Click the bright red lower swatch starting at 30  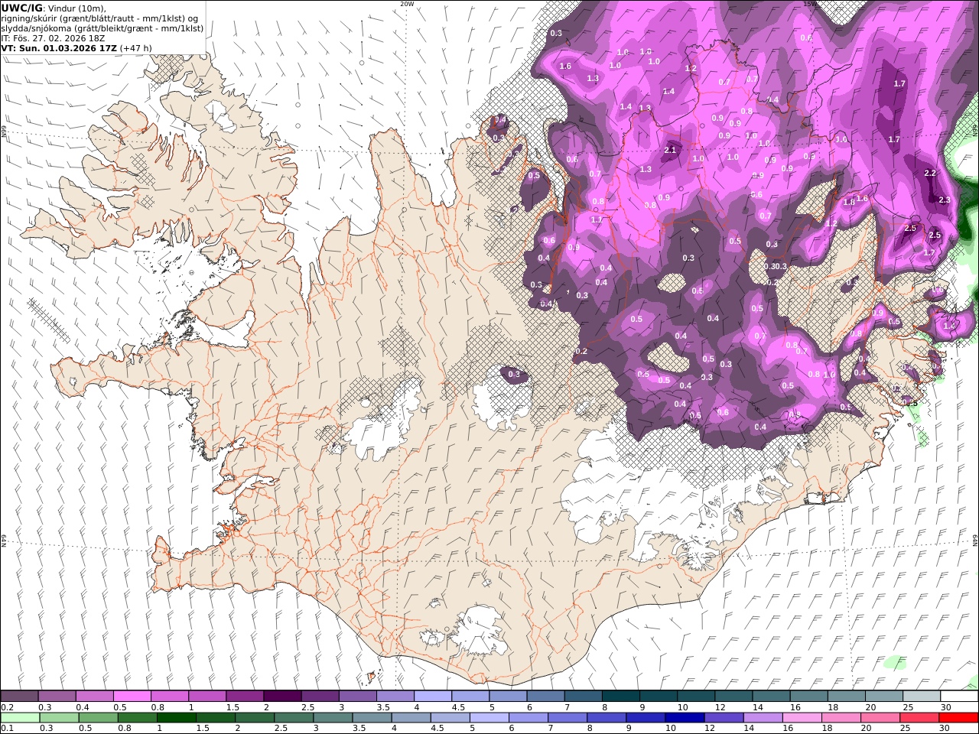[958, 718]
